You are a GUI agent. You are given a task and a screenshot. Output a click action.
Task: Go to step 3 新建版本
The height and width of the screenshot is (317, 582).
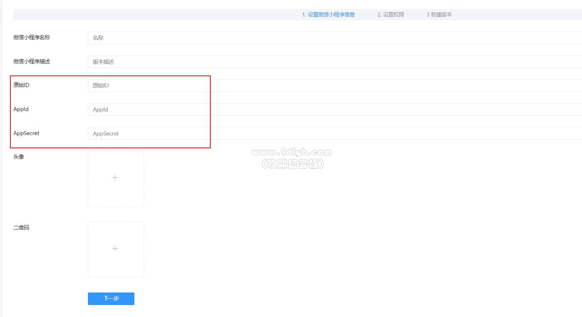tap(439, 15)
